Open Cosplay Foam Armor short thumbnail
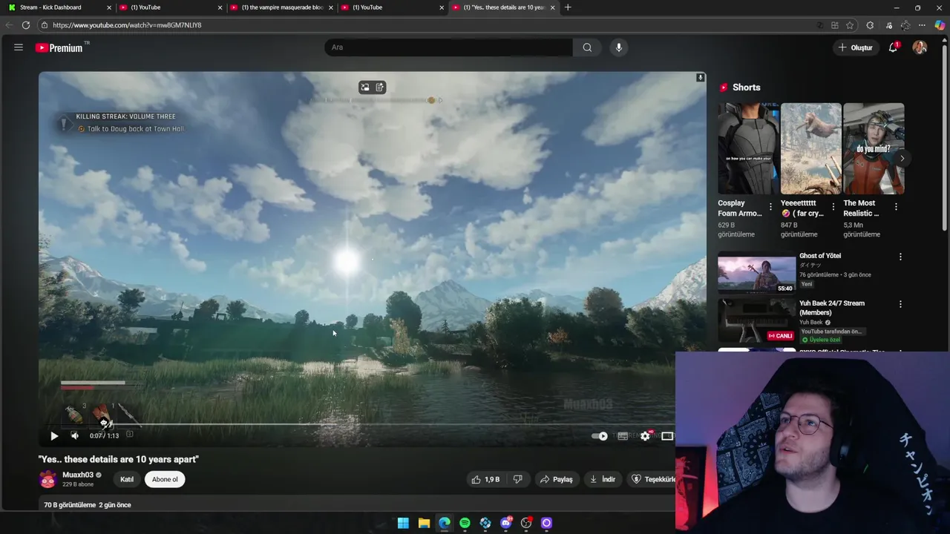 748,148
